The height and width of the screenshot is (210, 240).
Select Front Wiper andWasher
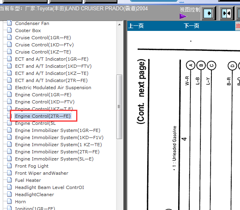[x=42, y=173]
